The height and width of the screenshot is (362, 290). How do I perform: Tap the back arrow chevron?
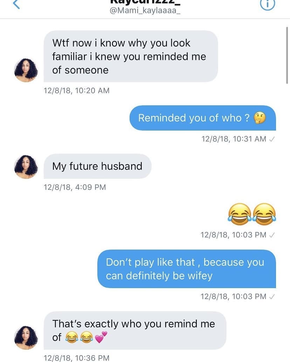pos(16,4)
